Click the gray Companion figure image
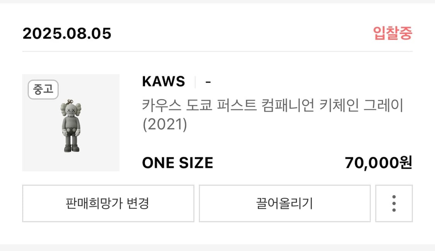 click(x=71, y=126)
